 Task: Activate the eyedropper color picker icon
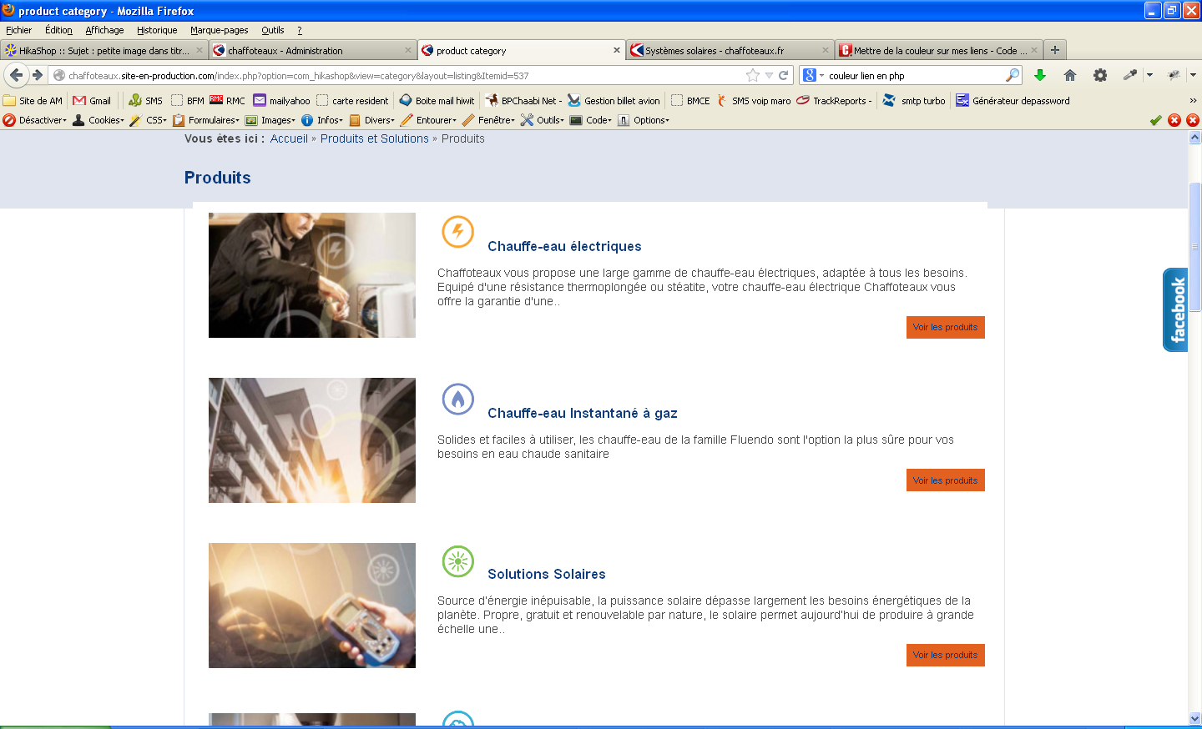(1130, 75)
